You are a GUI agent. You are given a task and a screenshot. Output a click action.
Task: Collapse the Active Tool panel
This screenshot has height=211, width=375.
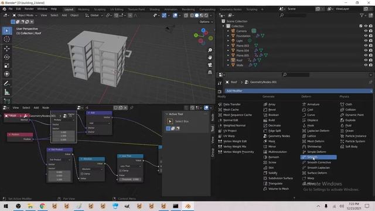(x=167, y=114)
